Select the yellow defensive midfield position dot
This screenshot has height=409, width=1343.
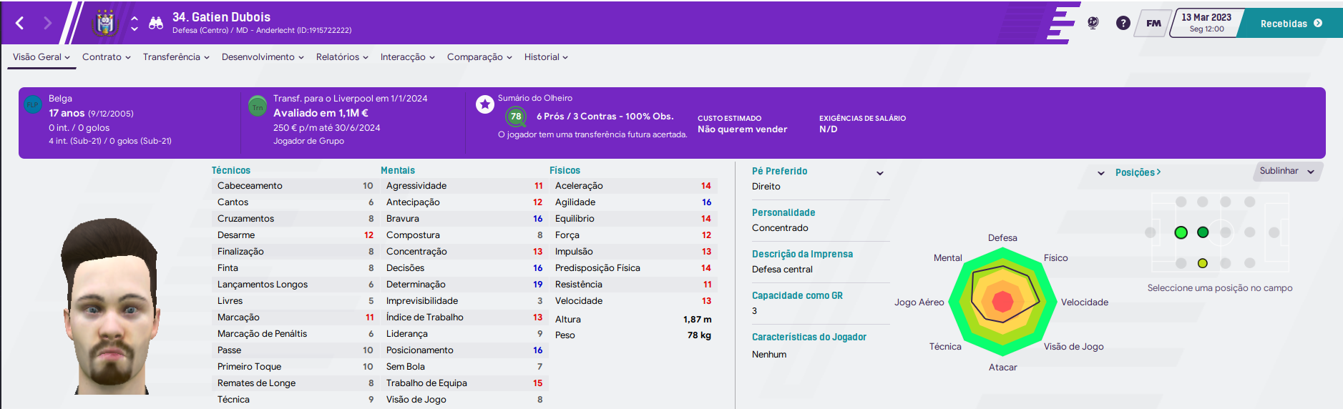tap(1203, 263)
